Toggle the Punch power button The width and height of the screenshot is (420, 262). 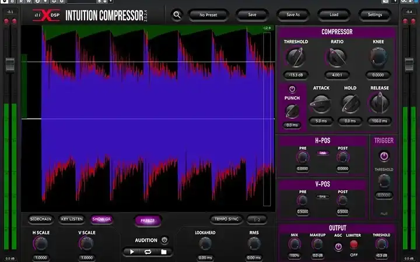coord(292,89)
